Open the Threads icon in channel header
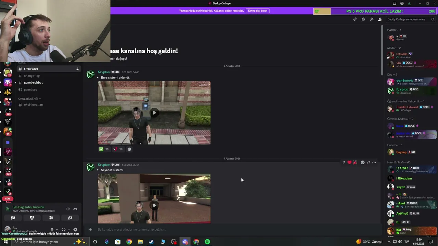Image resolution: width=438 pixels, height=246 pixels. click(355, 19)
